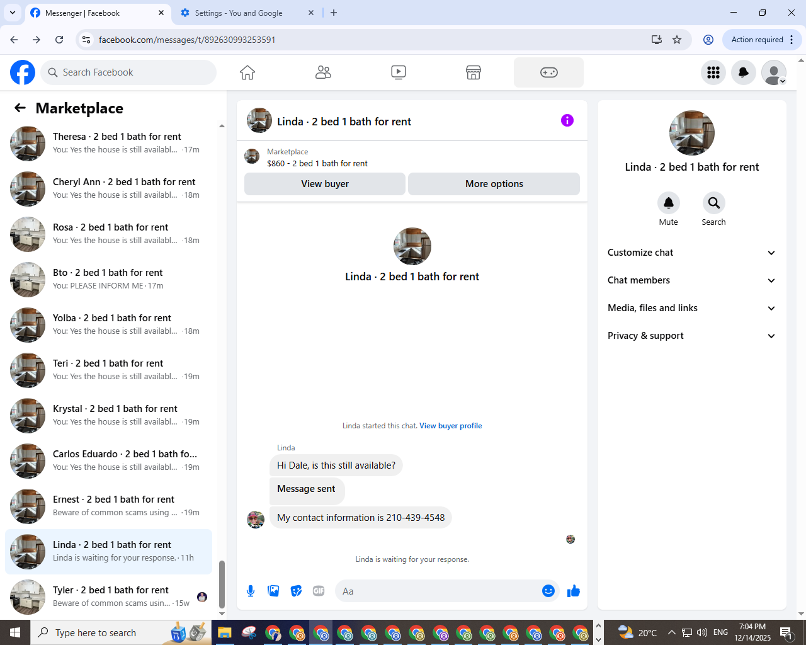Open the Marketplace storefront icon
The image size is (806, 645).
pos(474,72)
